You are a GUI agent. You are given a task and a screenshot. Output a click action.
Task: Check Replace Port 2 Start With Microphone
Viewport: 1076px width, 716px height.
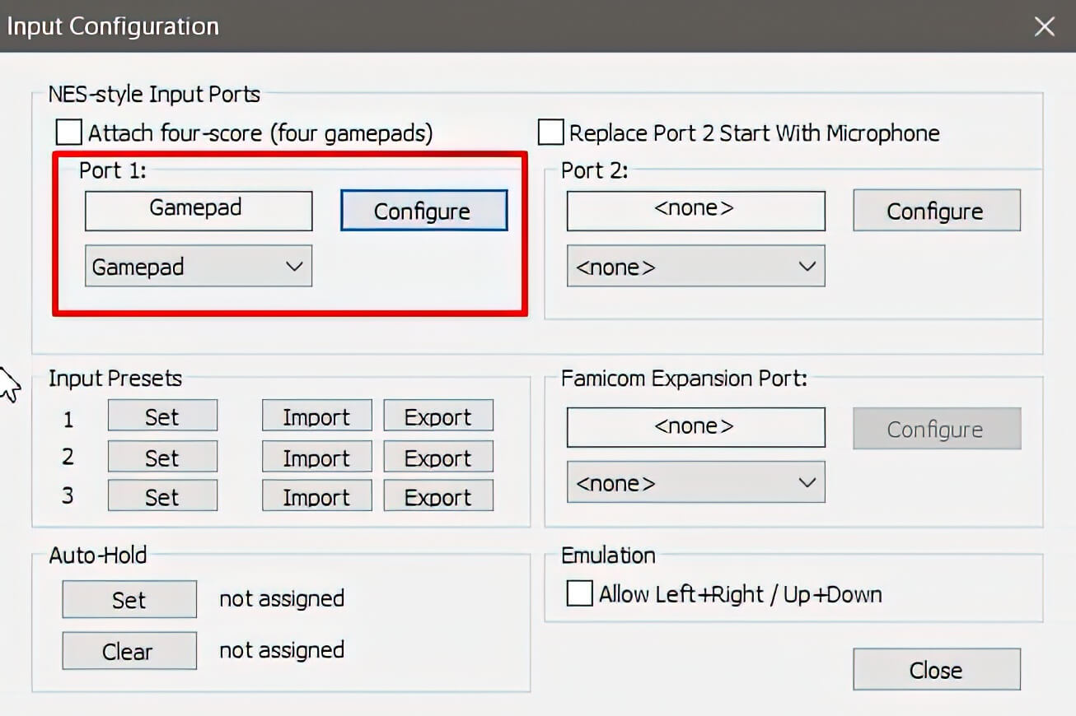[550, 133]
